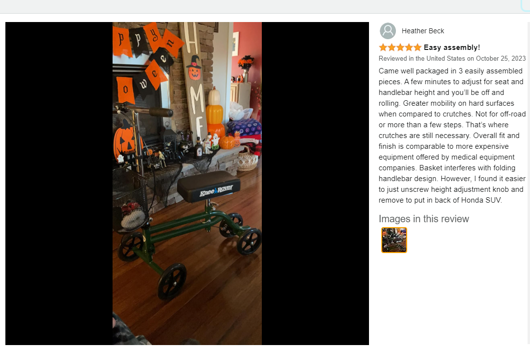Image resolution: width=530 pixels, height=348 pixels.
Task: Click the black area left of the photo
Action: point(59,184)
